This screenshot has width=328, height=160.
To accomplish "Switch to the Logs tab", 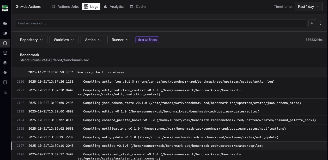I will tap(91, 6).
